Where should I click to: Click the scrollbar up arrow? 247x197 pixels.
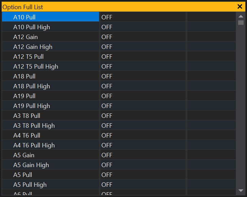(241, 16)
